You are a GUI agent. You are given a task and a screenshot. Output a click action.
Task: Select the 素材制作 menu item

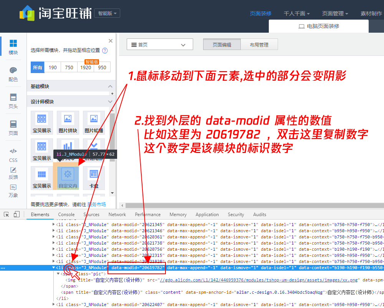[371, 13]
